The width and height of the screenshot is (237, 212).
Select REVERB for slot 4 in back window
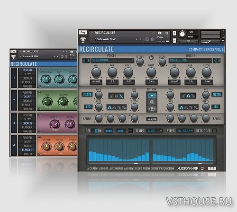(x=27, y=138)
